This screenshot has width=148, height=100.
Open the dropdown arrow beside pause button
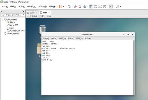tap(64, 7)
